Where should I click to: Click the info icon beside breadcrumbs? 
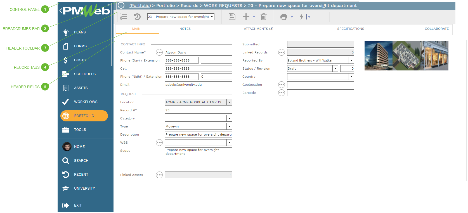pyautogui.click(x=121, y=5)
